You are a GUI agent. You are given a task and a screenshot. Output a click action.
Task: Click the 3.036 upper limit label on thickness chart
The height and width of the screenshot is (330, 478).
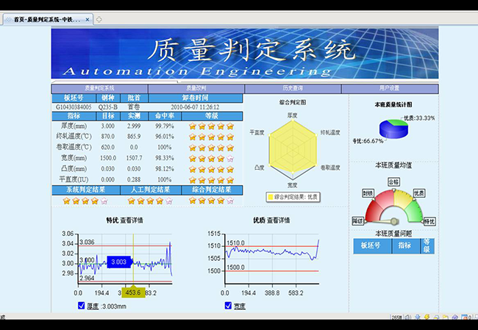tap(87, 243)
